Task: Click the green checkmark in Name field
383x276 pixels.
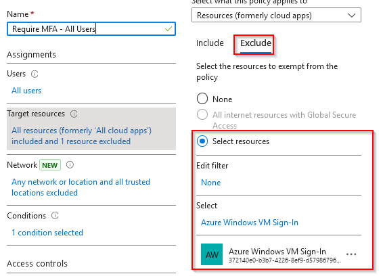Action: 168,29
